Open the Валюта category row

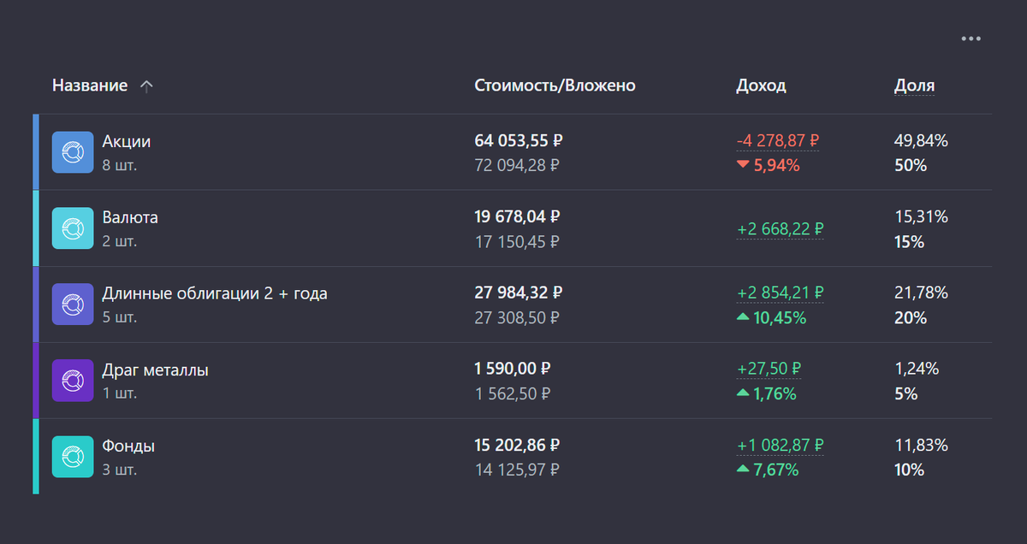(130, 218)
